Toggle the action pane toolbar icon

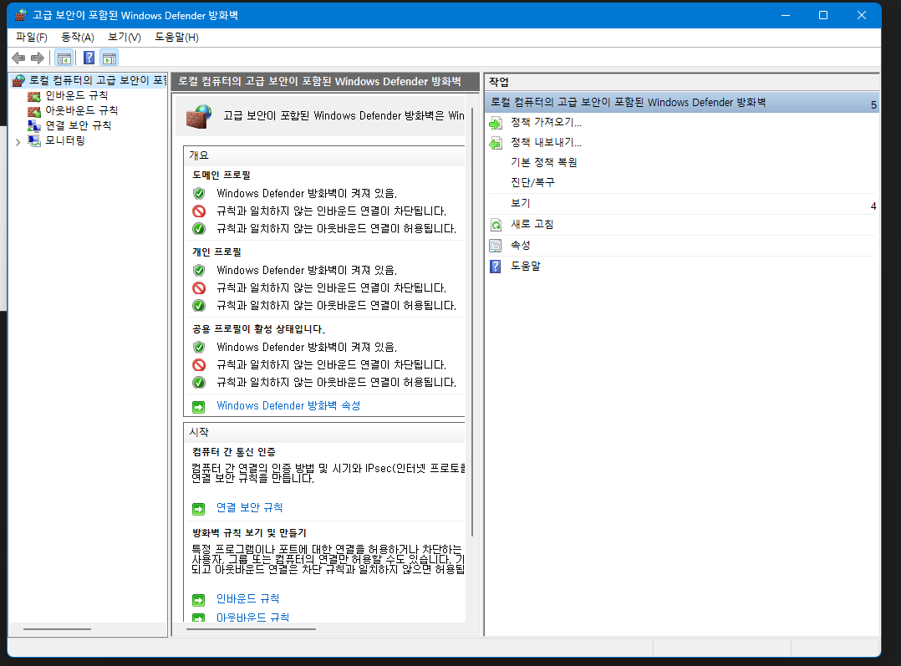tap(109, 58)
